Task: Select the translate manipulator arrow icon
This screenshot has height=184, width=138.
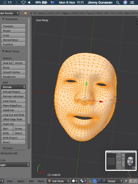Action: pyautogui.click(x=94, y=181)
